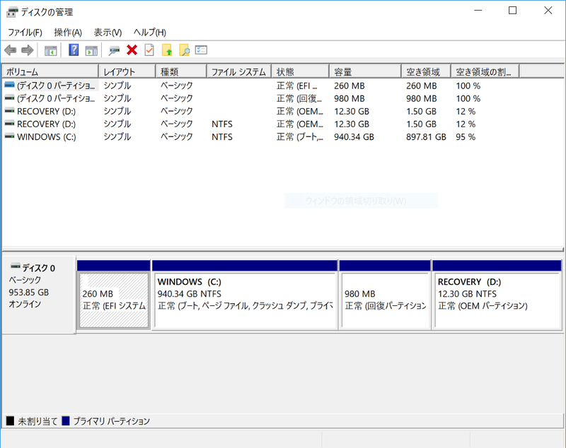Click the yellow folder with magnifier icon
Image resolution: width=566 pixels, height=448 pixels.
(x=184, y=50)
